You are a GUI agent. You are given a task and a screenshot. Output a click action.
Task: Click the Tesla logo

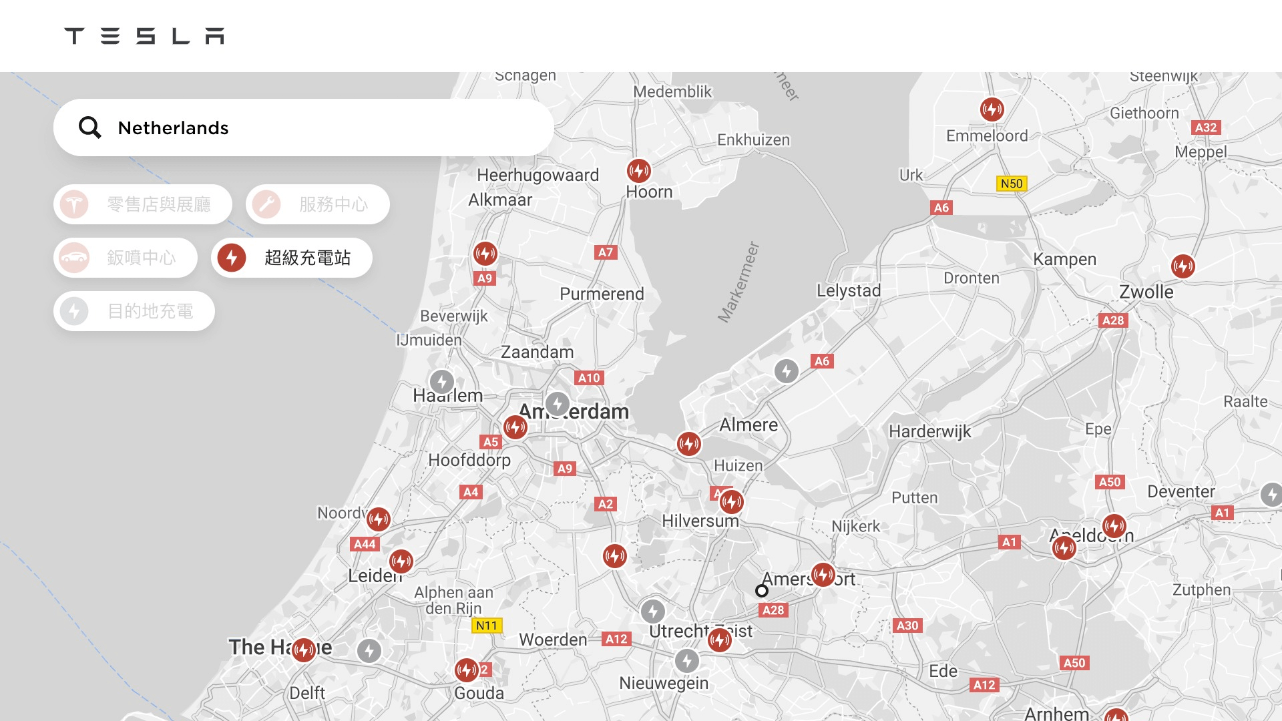pyautogui.click(x=144, y=36)
